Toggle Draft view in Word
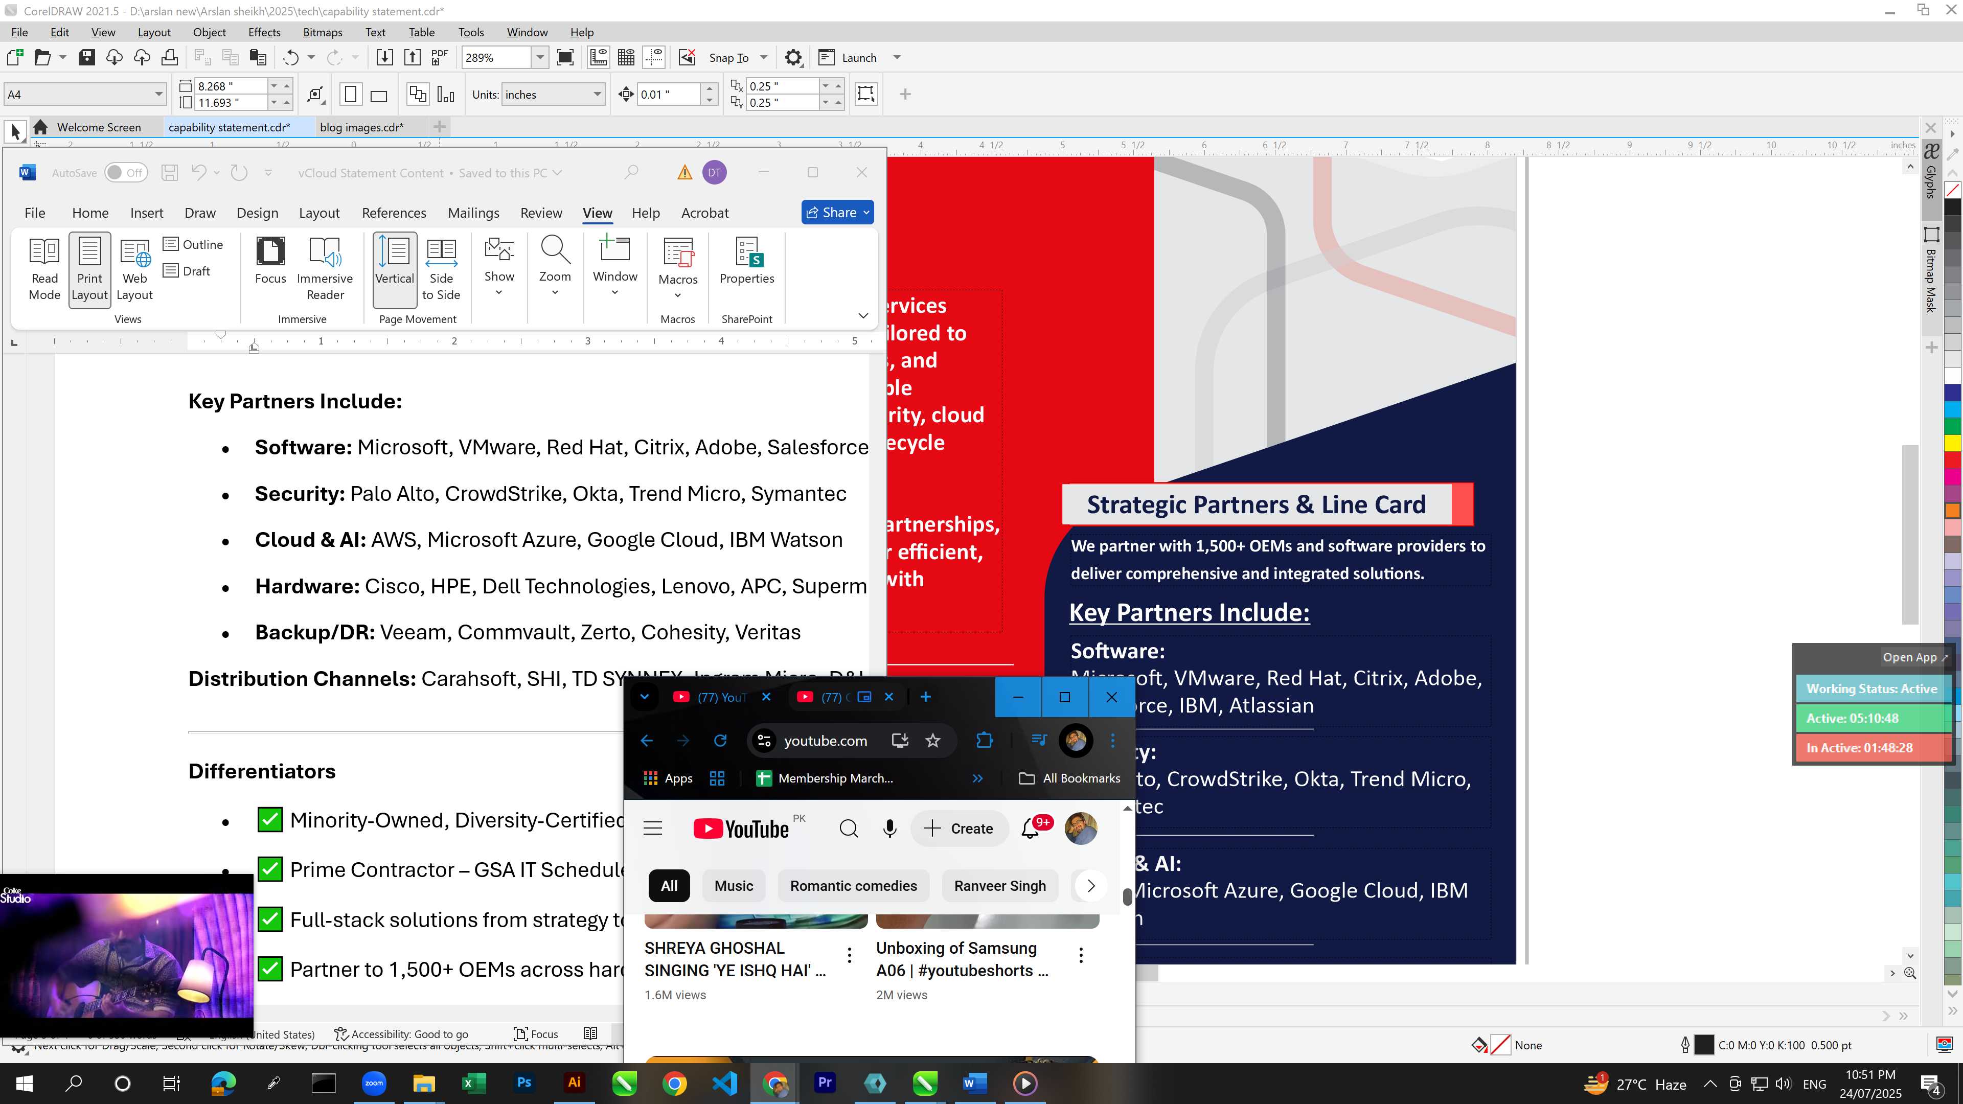Screen dimensions: 1963x1104 pyautogui.click(x=187, y=270)
